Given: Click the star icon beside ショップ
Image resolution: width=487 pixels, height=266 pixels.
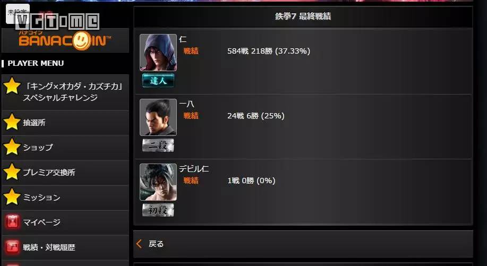Looking at the screenshot, I should tap(12, 147).
